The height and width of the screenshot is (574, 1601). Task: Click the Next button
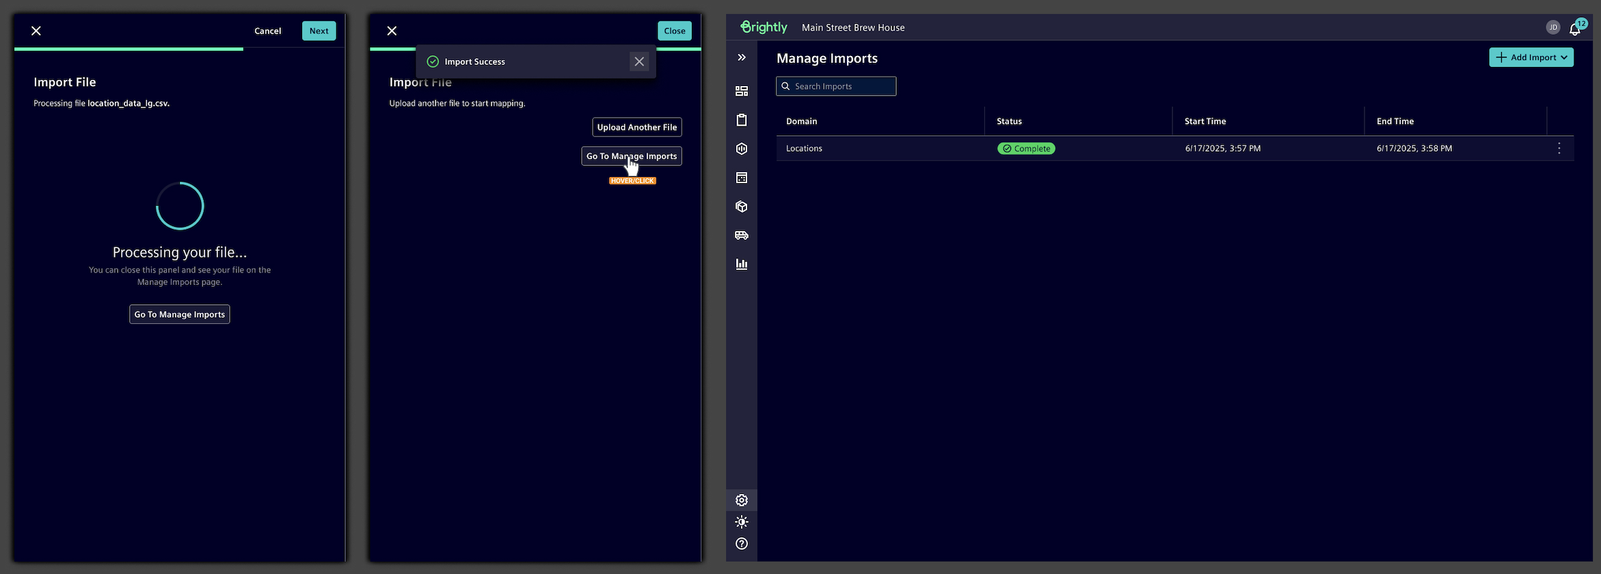tap(319, 31)
